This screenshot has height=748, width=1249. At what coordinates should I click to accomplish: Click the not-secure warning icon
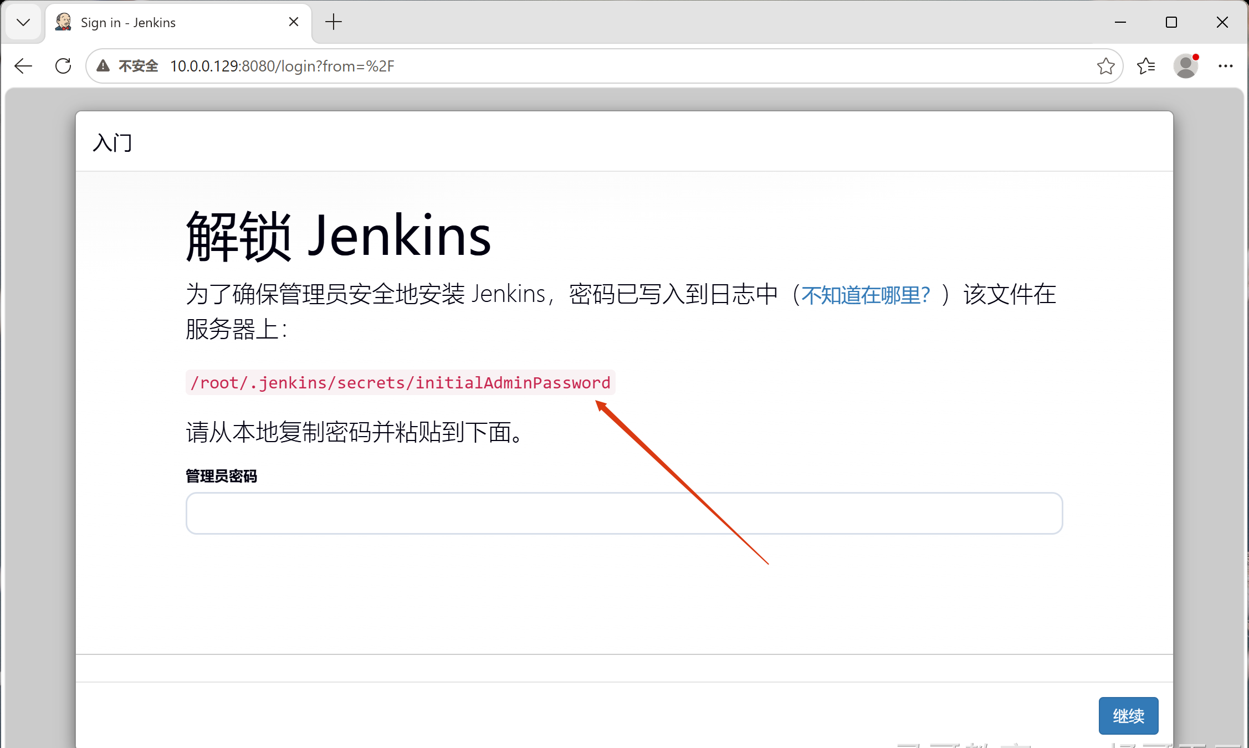pyautogui.click(x=103, y=66)
